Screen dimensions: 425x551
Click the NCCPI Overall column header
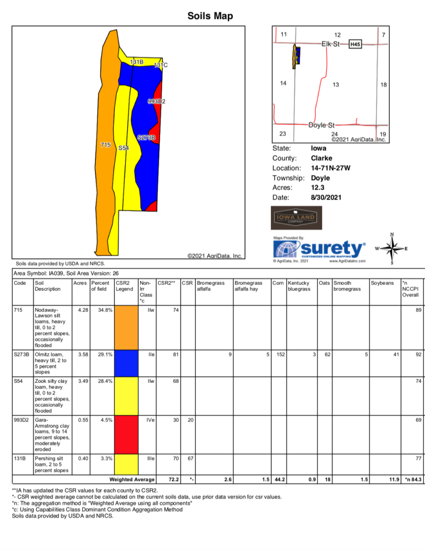pos(411,289)
